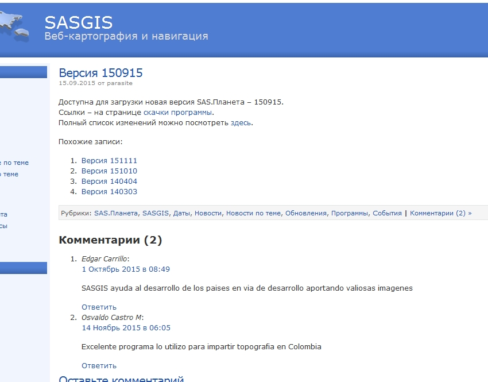Open the 'Версия 150915' post title
488x382 pixels.
click(x=100, y=73)
